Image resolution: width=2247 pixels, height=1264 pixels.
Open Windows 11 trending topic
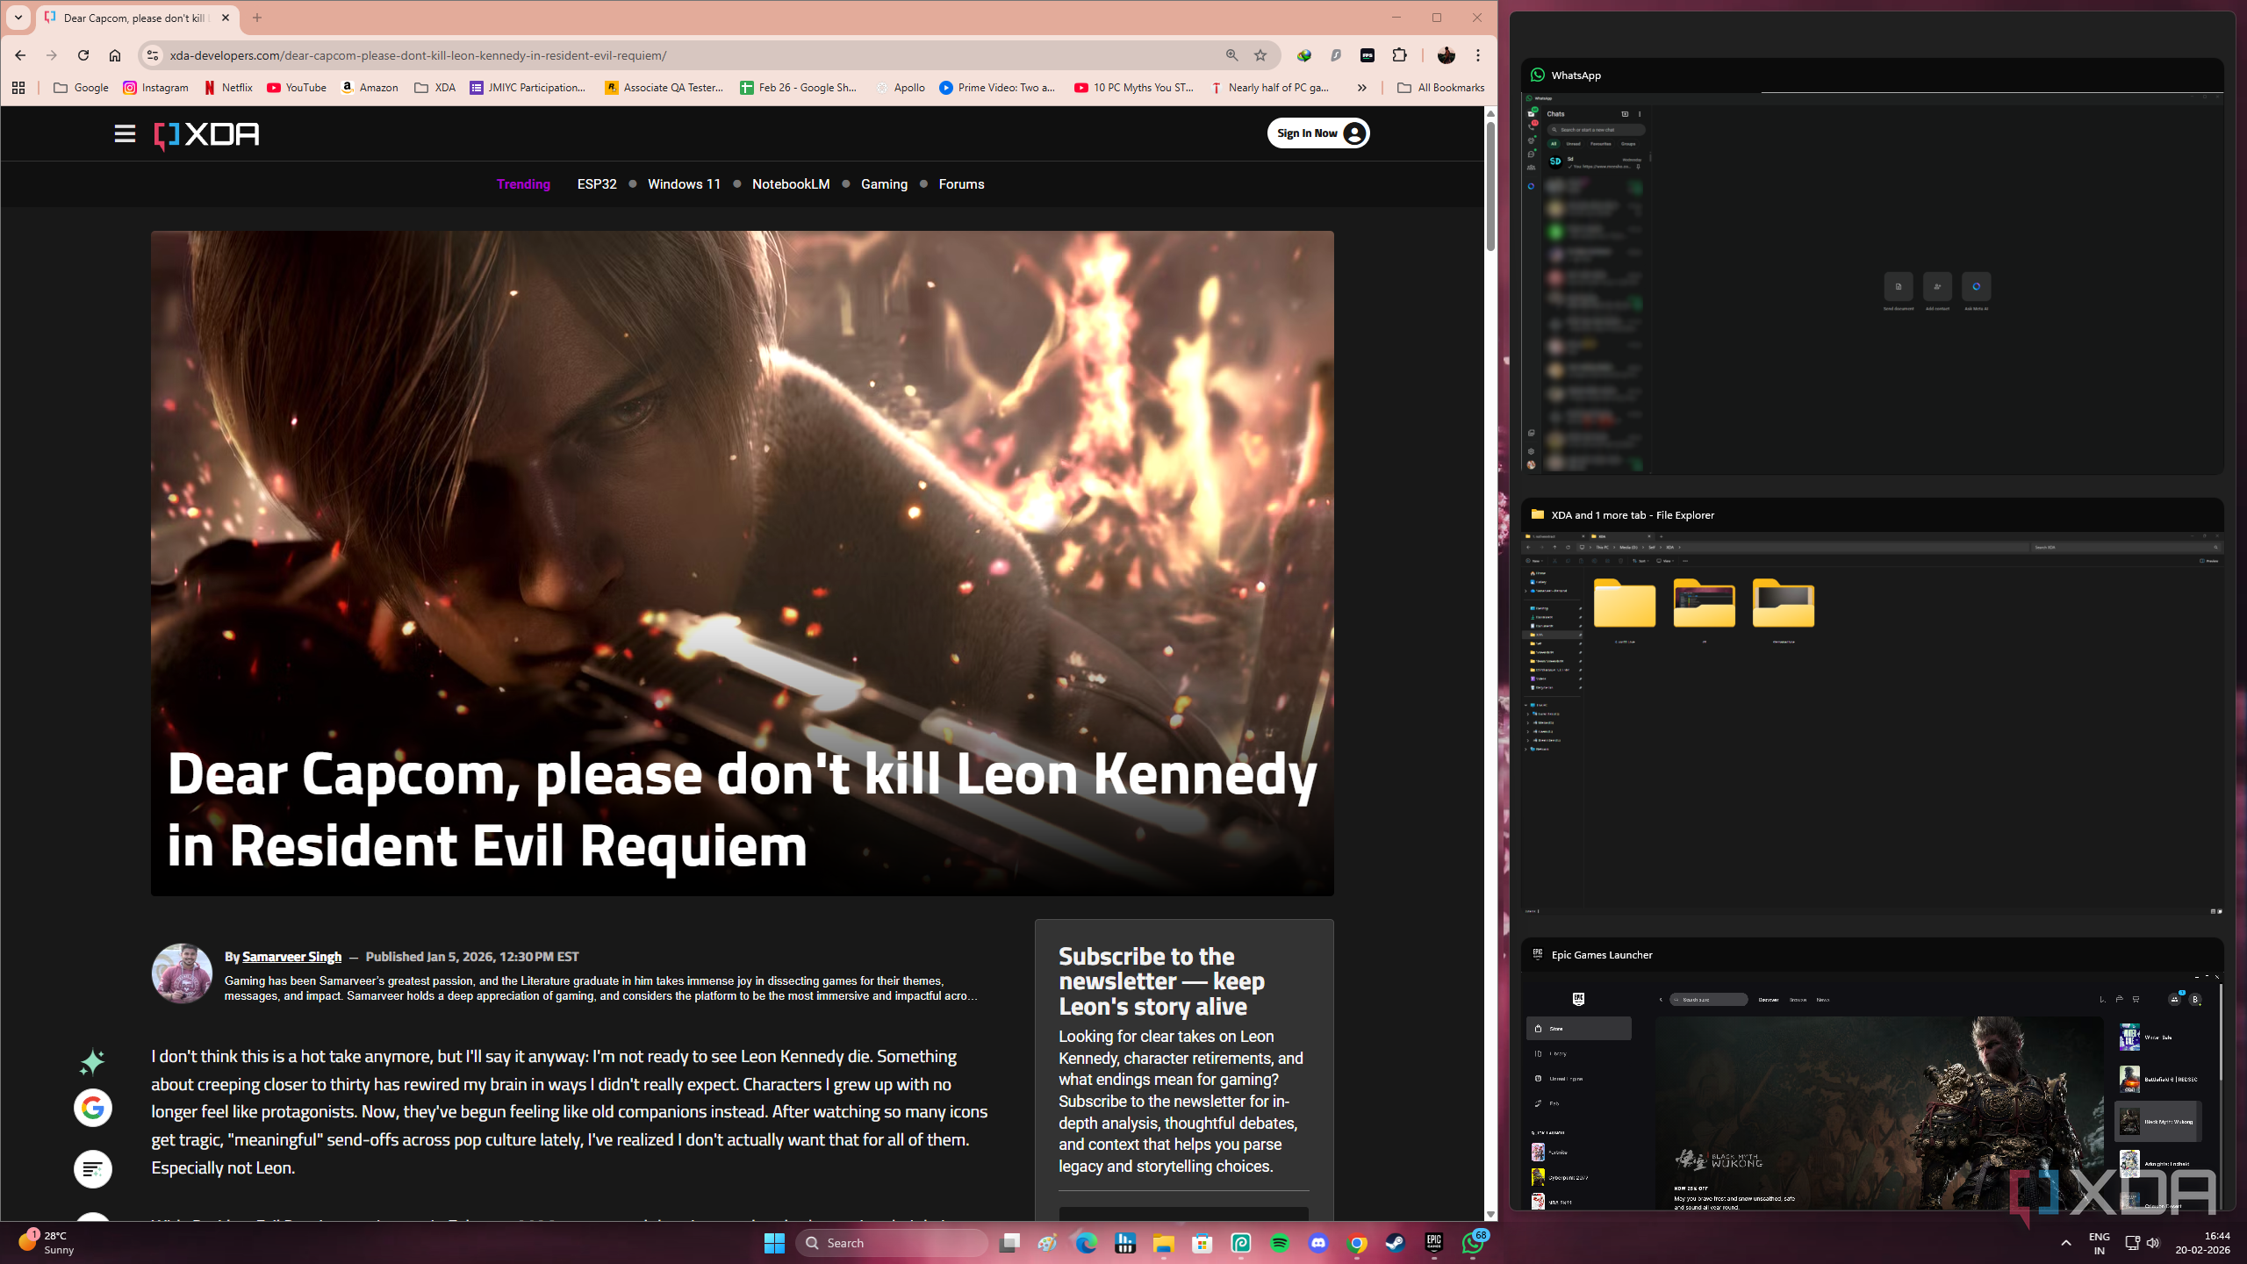point(684,184)
